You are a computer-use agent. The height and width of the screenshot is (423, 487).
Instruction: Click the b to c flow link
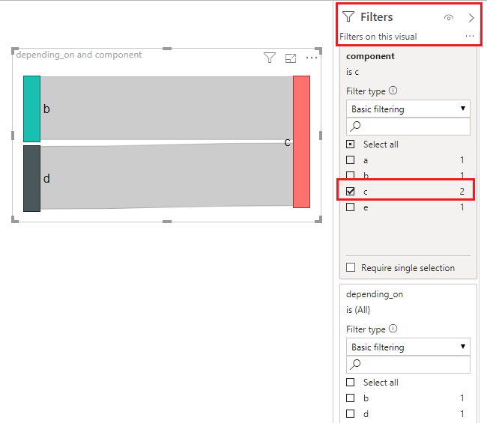pos(167,109)
